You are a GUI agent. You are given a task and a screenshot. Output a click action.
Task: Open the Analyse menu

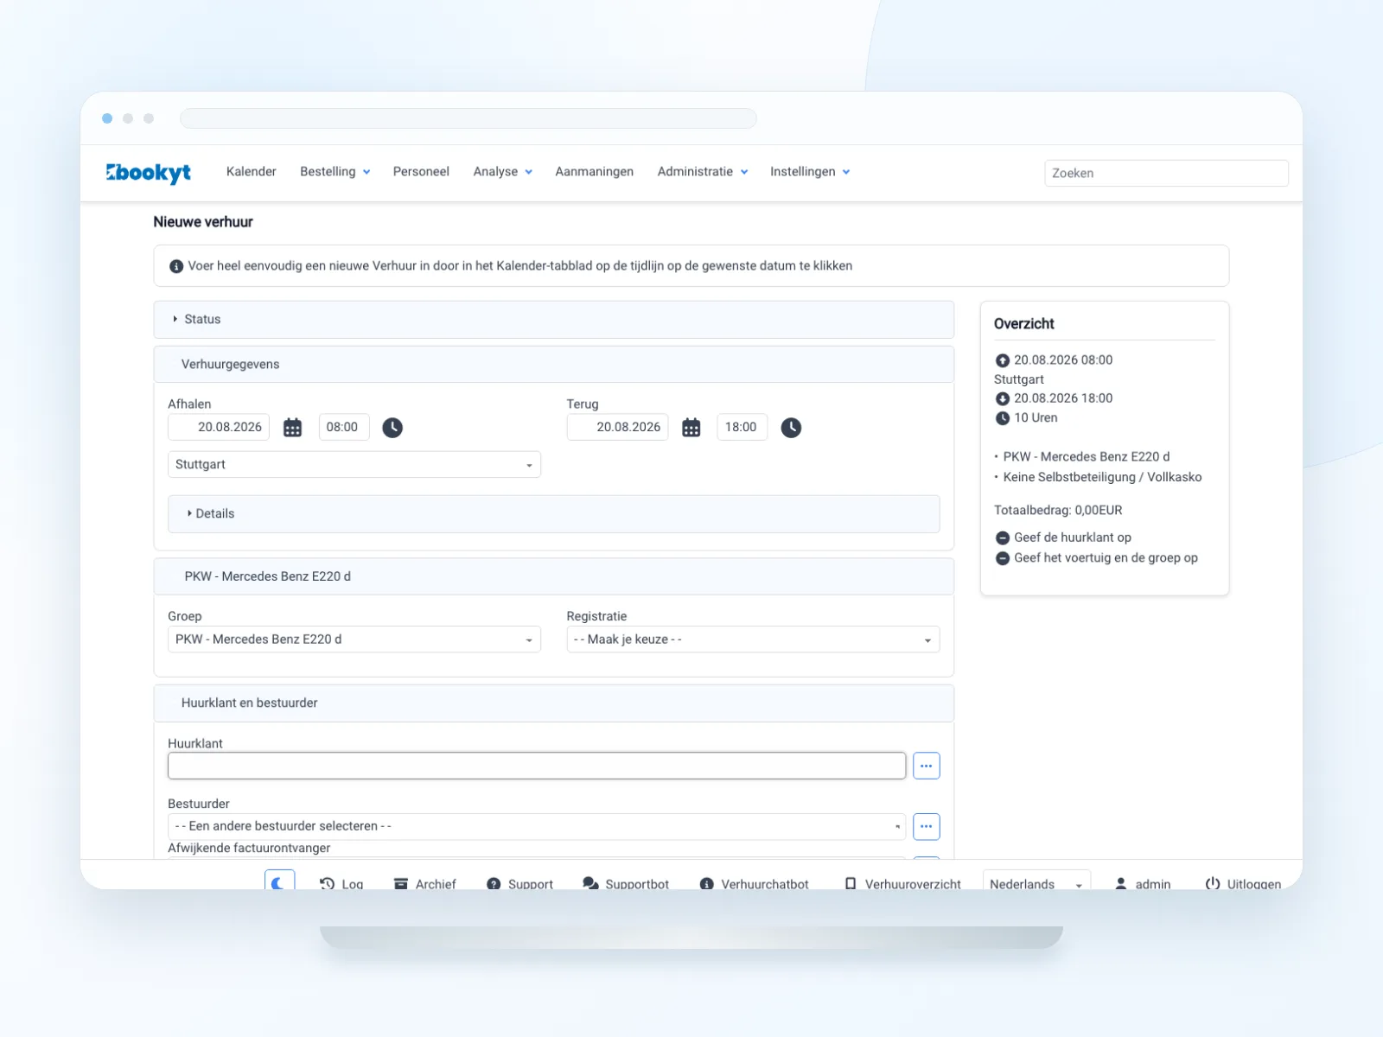503,172
